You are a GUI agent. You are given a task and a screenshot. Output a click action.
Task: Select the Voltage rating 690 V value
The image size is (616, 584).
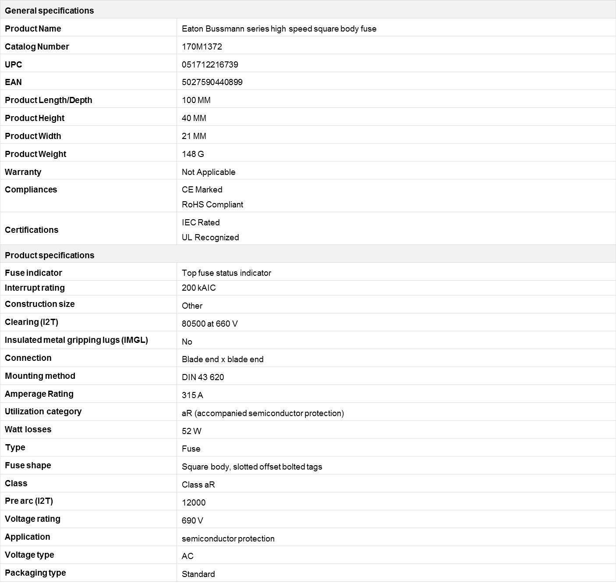click(x=192, y=520)
